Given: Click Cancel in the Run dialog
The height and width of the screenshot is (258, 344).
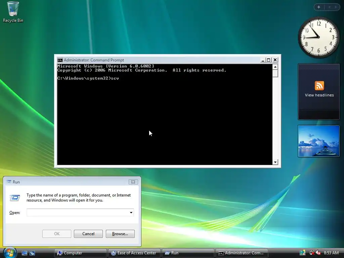Looking at the screenshot, I should 88,234.
